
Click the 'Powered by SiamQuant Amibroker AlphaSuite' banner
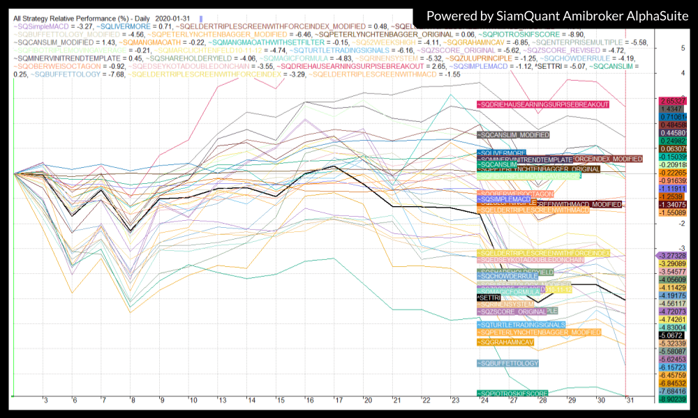tap(554, 16)
